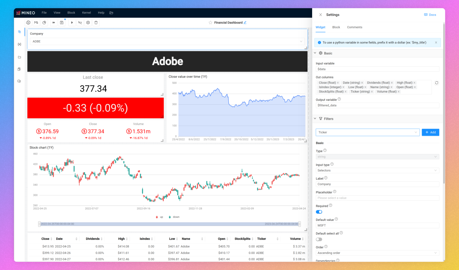The height and width of the screenshot is (270, 459).
Task: Run all blocks with fast-forward icon
Action: point(54,22)
